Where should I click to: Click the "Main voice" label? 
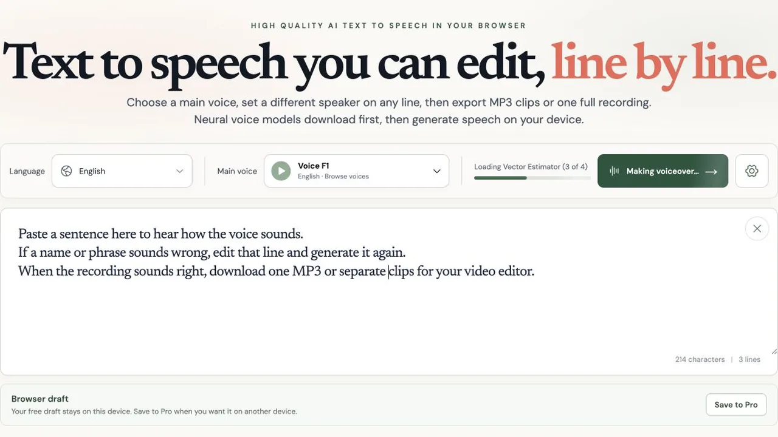[x=237, y=171]
